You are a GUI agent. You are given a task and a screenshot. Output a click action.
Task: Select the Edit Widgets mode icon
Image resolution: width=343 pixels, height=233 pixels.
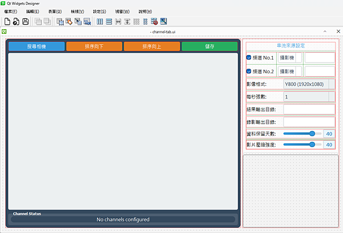(x=60, y=21)
